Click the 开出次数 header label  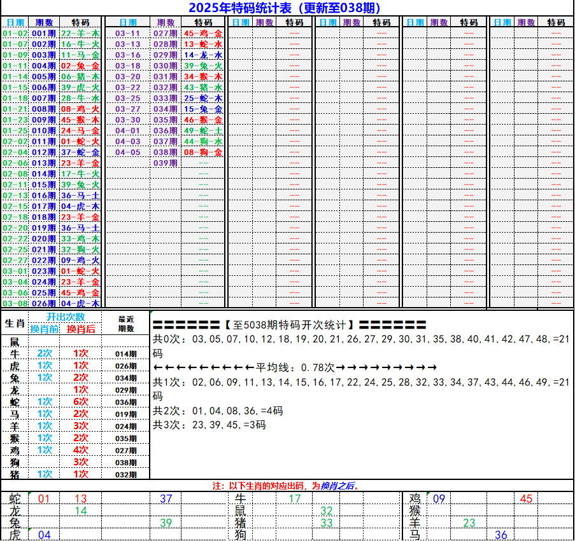tap(65, 317)
